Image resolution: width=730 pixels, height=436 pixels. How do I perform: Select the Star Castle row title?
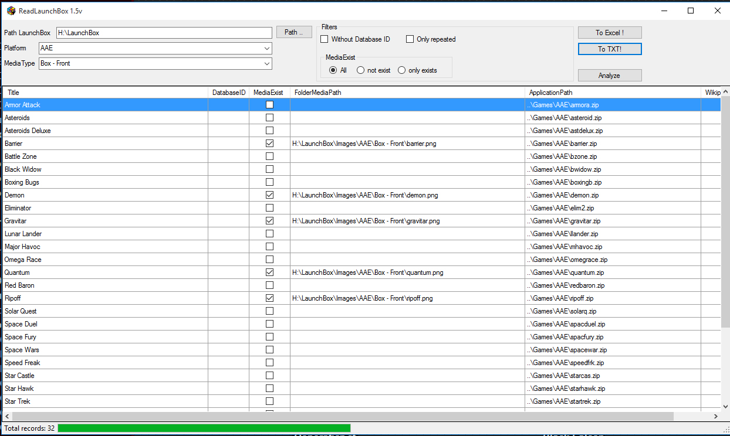(x=19, y=376)
